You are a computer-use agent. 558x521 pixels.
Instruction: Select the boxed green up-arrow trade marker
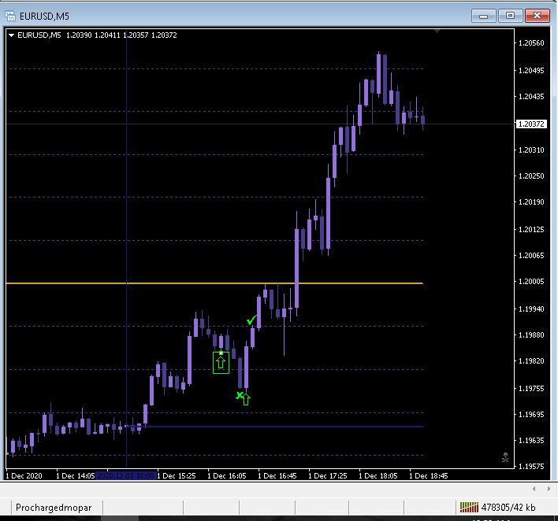point(221,363)
